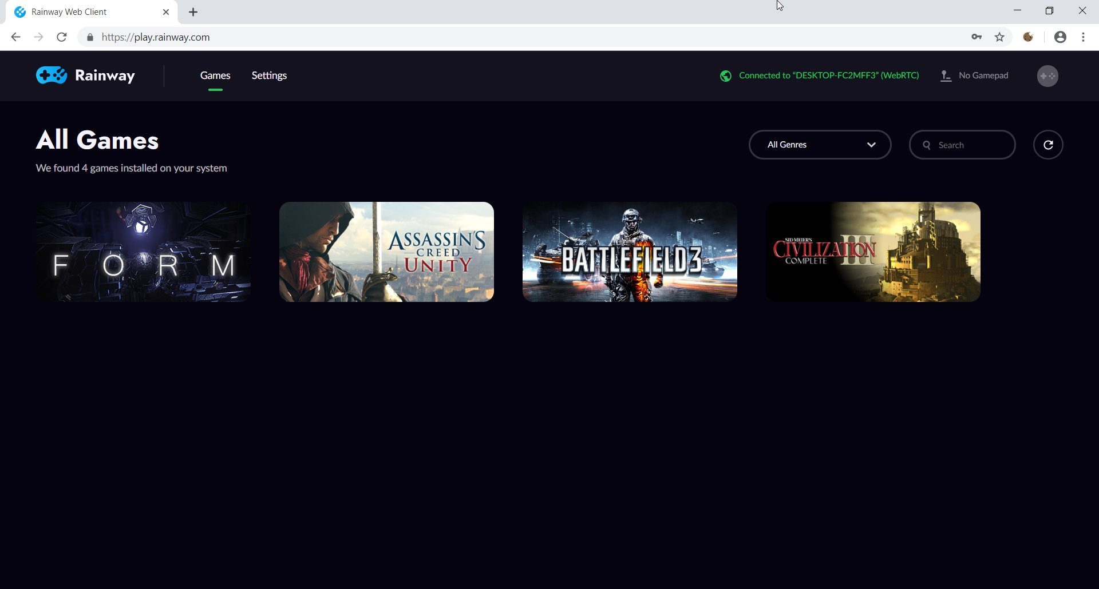Open a new browser tab

[x=193, y=12]
